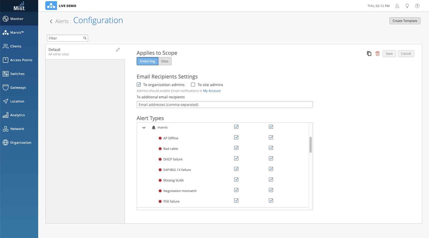This screenshot has height=238, width=429.
Task: Open Marvis from the sidebar
Action: [x=17, y=32]
